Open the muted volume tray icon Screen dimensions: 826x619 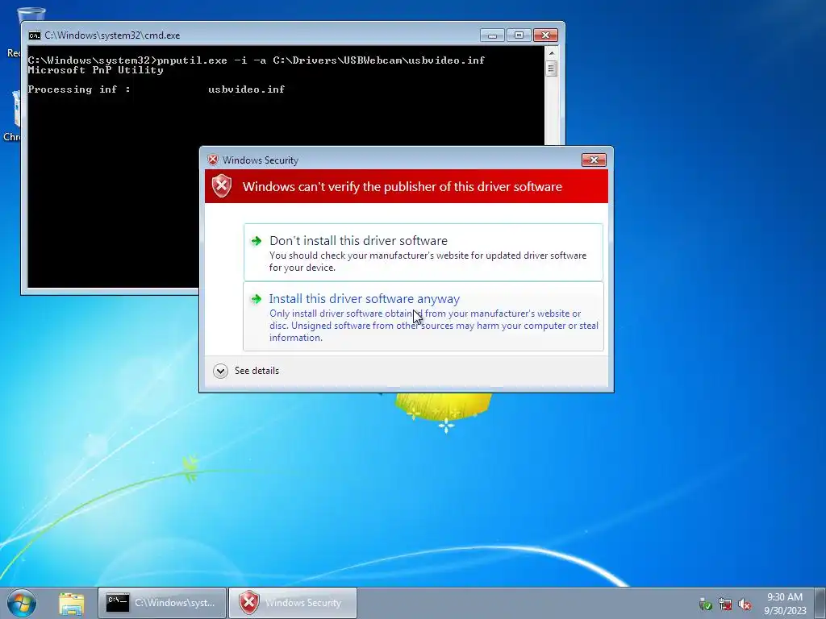pyautogui.click(x=745, y=604)
